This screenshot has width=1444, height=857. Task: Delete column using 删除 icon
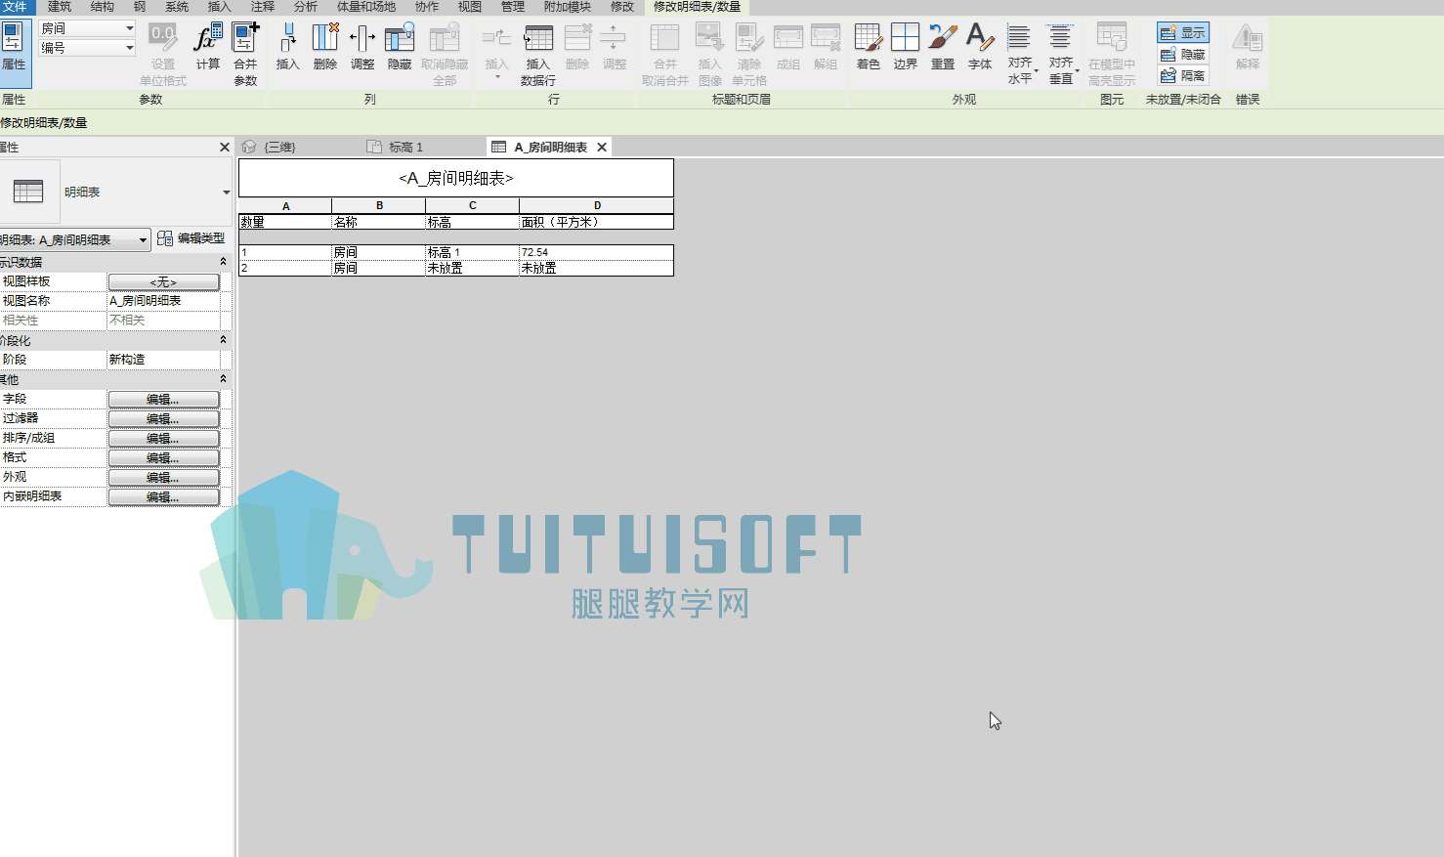(325, 47)
